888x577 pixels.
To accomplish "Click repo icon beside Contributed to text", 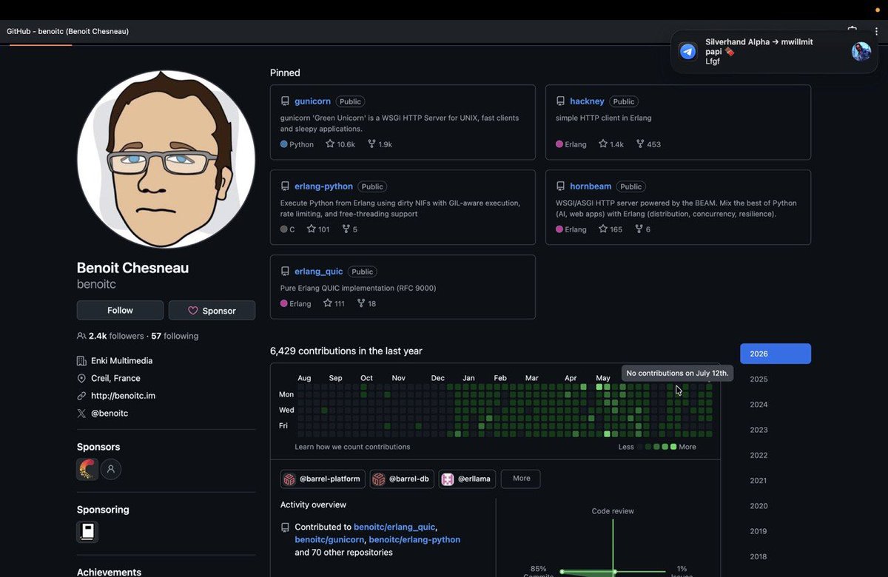I will tap(285, 527).
